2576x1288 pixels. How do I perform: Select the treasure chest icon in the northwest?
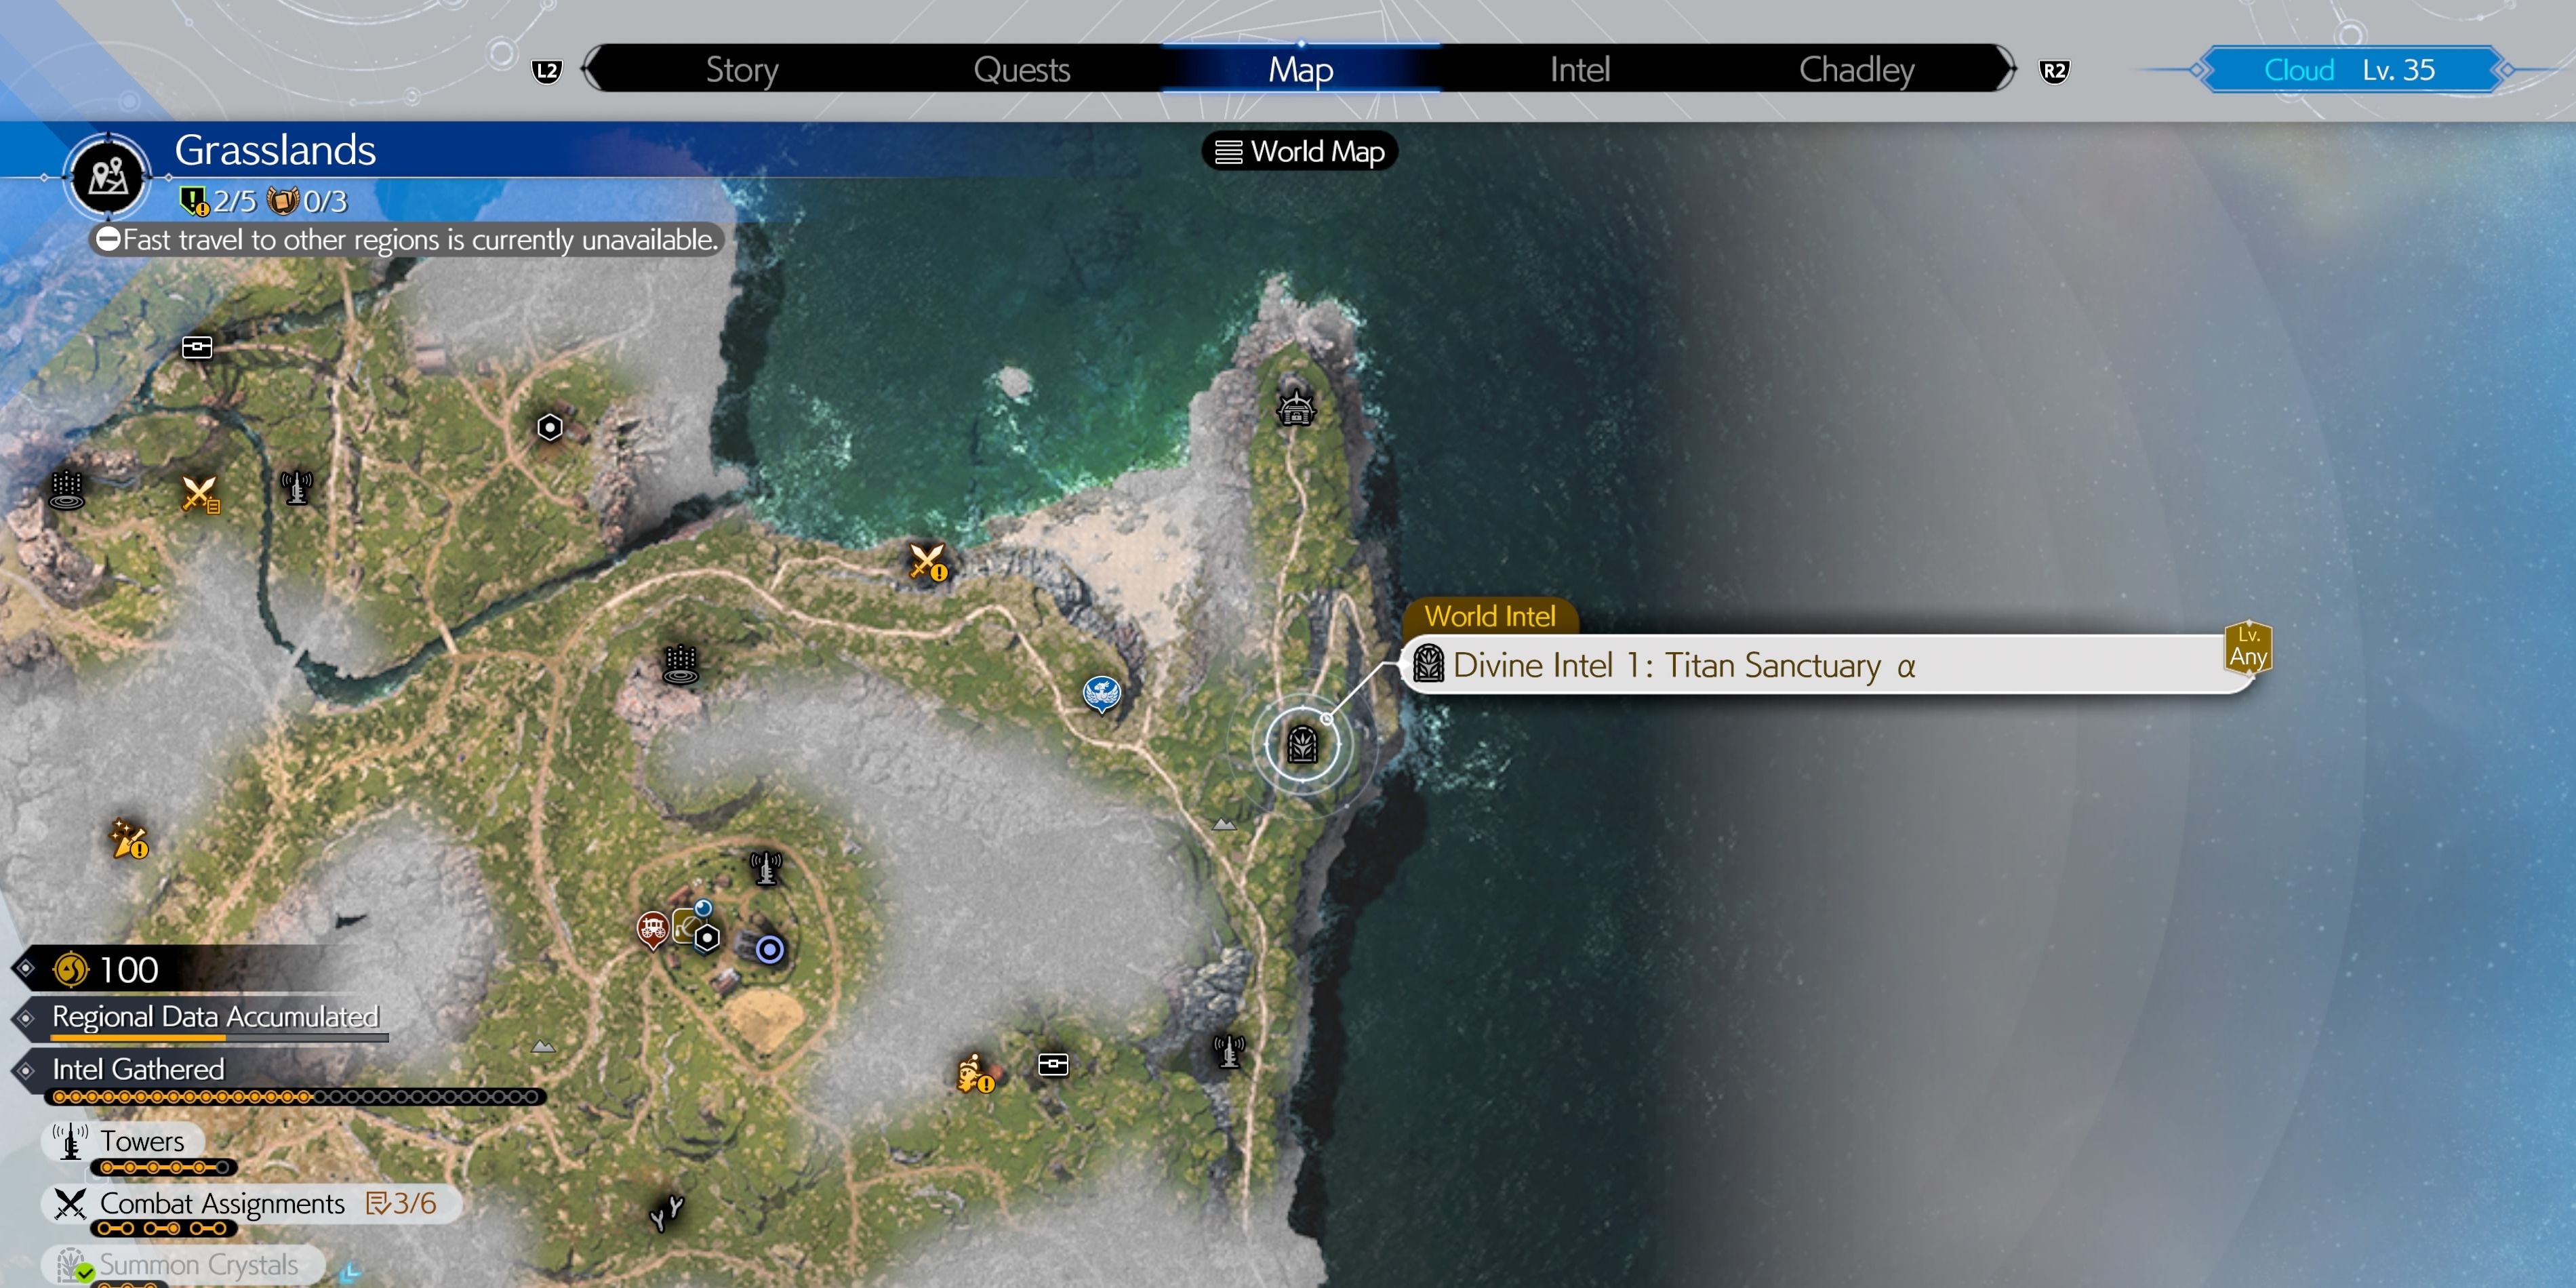click(x=197, y=347)
